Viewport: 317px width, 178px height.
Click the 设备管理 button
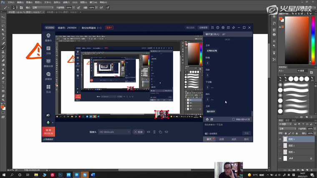[203, 27]
